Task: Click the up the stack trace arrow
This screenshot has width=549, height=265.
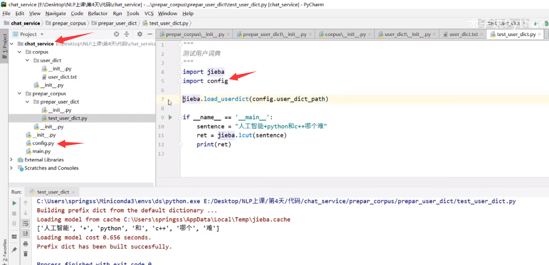Action: tap(25, 203)
